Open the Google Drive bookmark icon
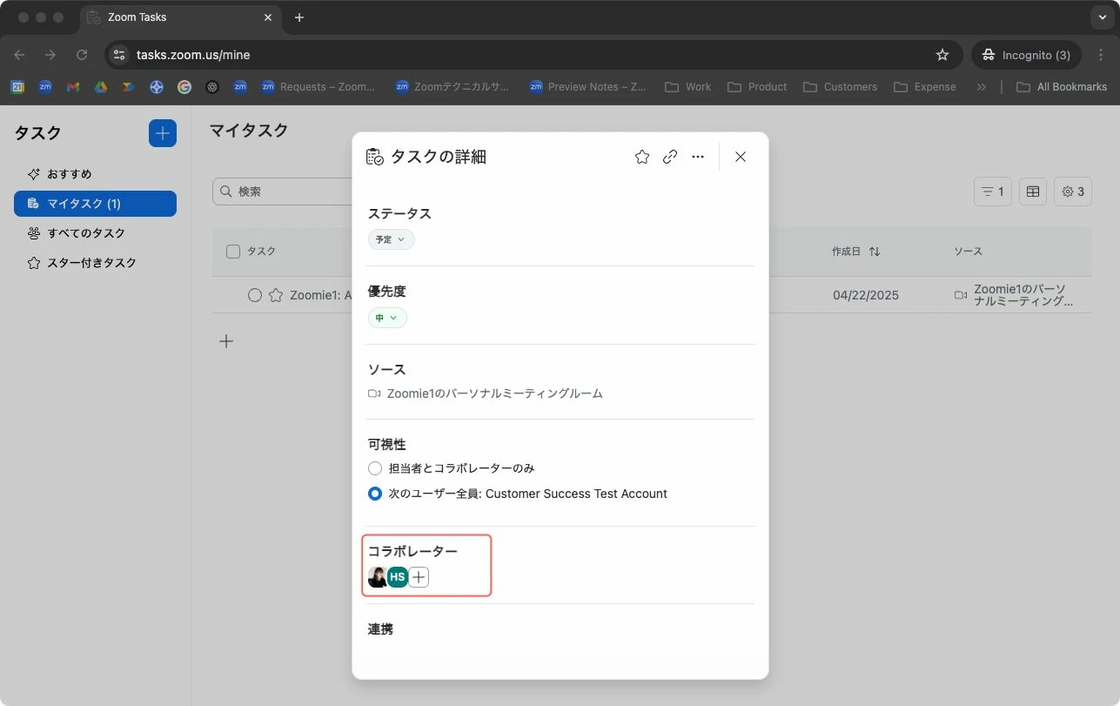Image resolution: width=1120 pixels, height=706 pixels. click(101, 87)
